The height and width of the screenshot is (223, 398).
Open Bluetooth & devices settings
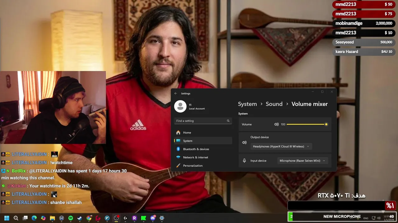tap(203, 149)
